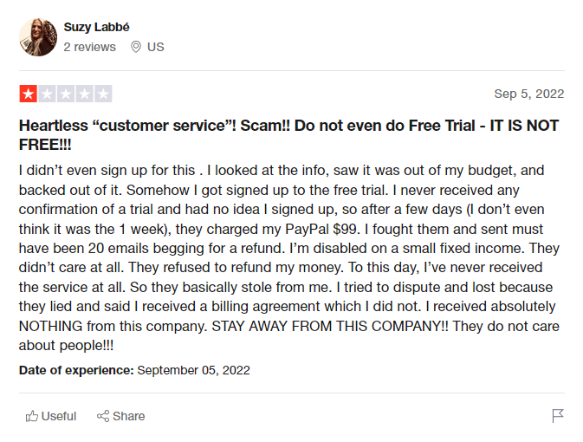Click the location pin icon
Image resolution: width=583 pixels, height=442 pixels.
coord(136,47)
